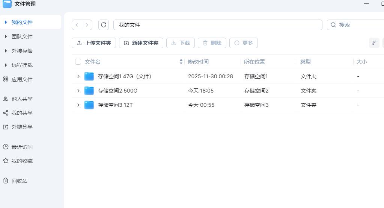The width and height of the screenshot is (384, 208).
Task: Expand the 外接存储 tree node arrow
Action: pyautogui.click(x=6, y=51)
